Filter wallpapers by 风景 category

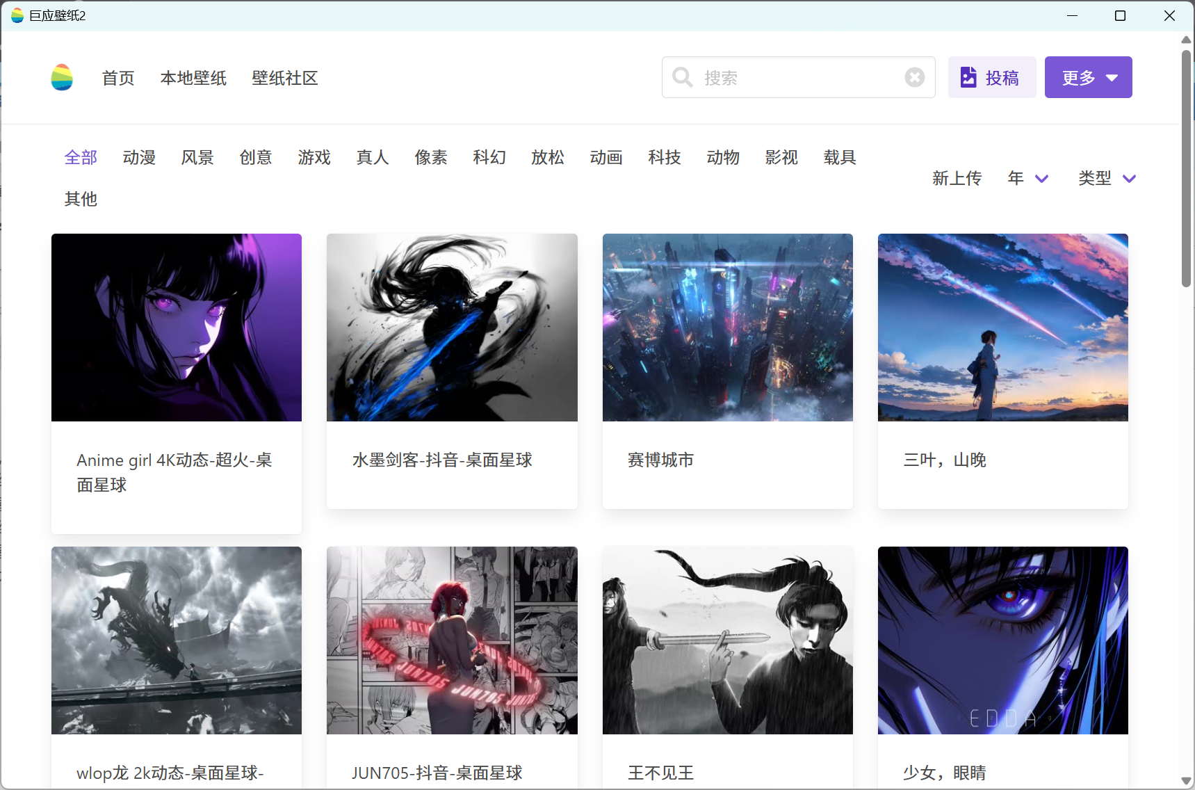pyautogui.click(x=197, y=158)
